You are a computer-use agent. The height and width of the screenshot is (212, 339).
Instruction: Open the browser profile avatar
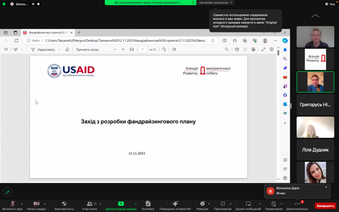click(265, 40)
